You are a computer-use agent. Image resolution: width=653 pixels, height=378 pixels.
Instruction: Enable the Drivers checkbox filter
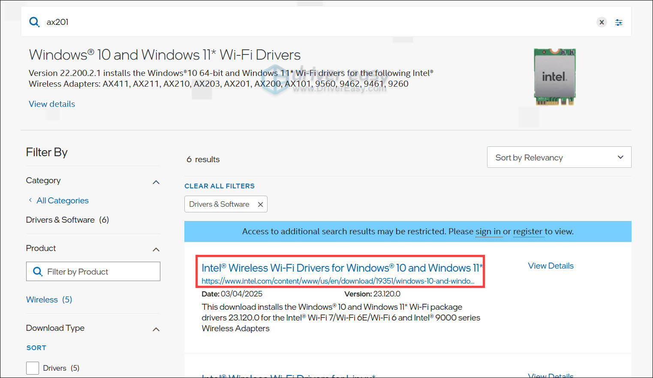(x=33, y=368)
